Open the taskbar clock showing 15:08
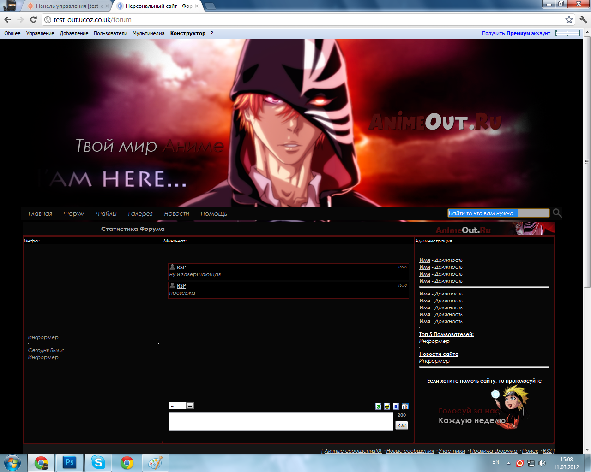 point(566,463)
